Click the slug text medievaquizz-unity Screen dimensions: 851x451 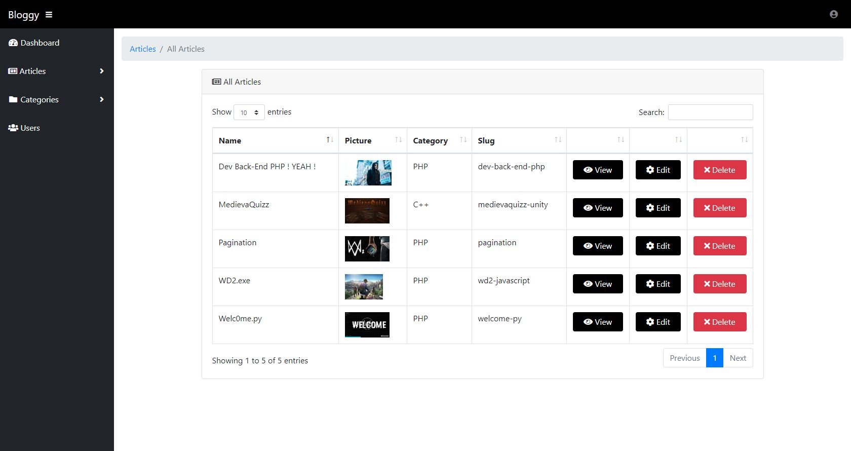513,204
